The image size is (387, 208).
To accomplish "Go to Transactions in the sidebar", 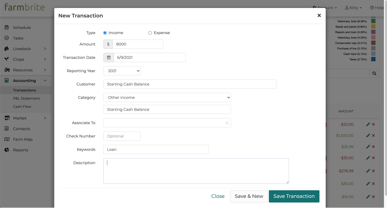I will tap(24, 90).
